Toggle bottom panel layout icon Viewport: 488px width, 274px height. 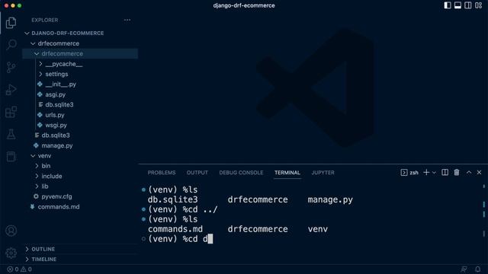click(x=457, y=5)
